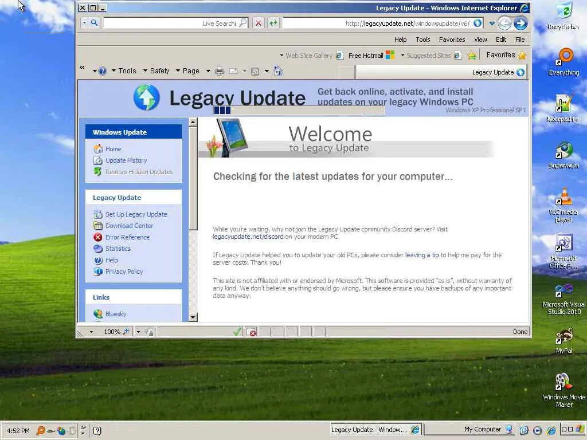
Task: Open the View menu
Action: [480, 40]
